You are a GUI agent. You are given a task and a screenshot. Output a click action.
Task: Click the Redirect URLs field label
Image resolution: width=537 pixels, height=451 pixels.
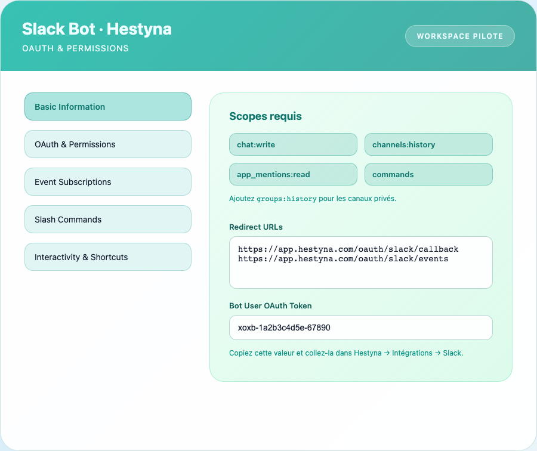point(256,227)
